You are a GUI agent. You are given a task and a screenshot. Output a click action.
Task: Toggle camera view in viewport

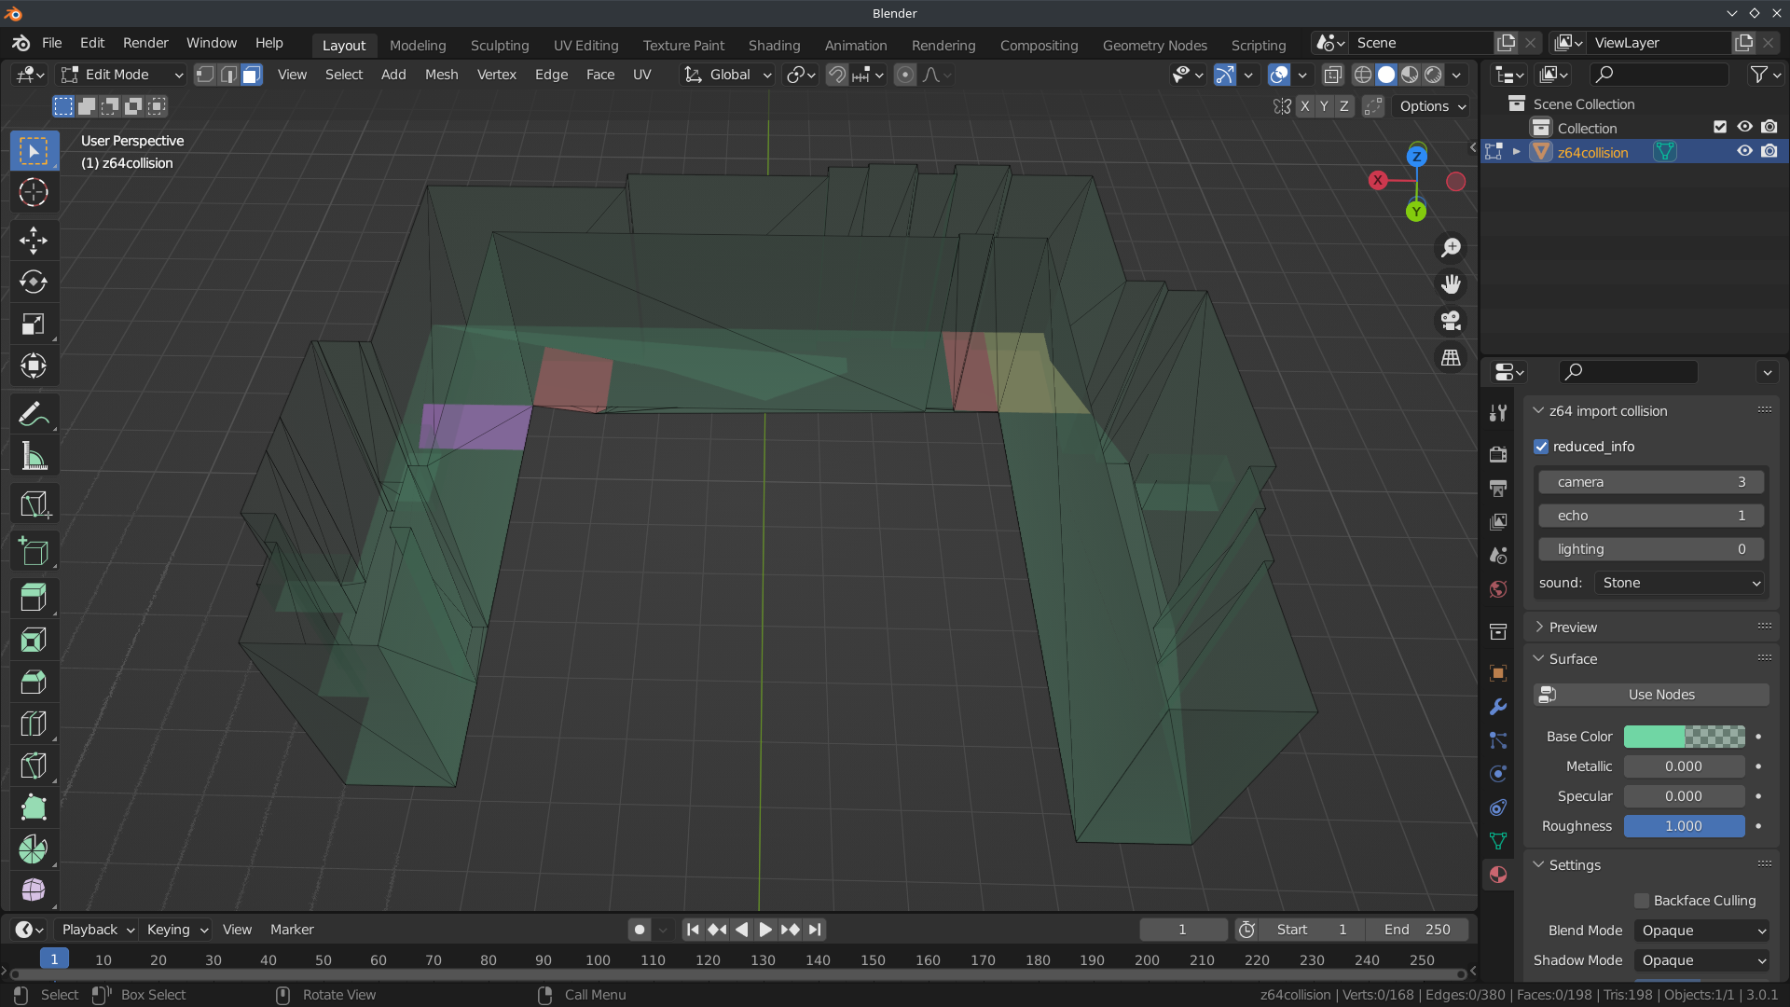[x=1451, y=321]
